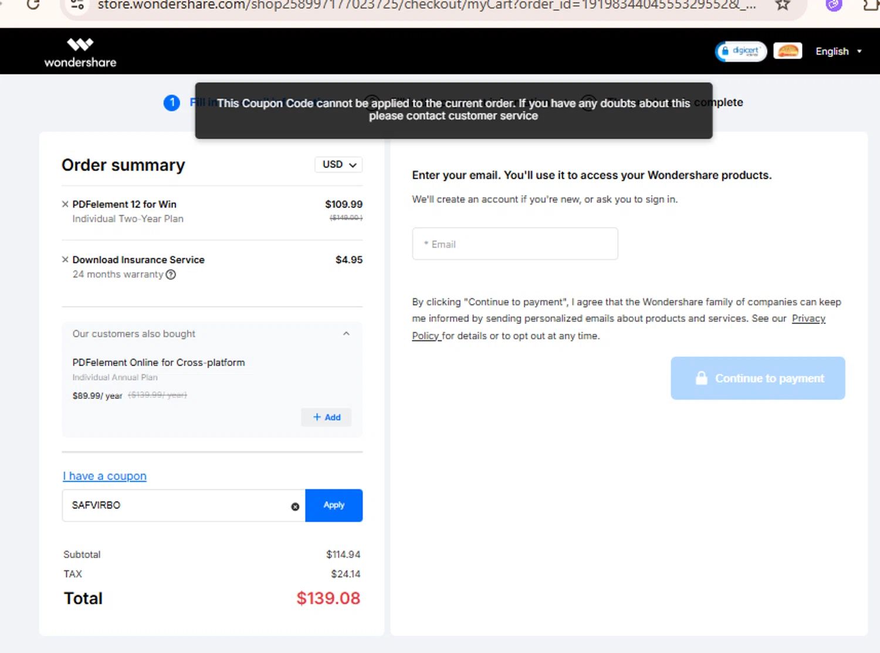The height and width of the screenshot is (653, 880).
Task: Open site information icon in address bar
Action: point(77,5)
